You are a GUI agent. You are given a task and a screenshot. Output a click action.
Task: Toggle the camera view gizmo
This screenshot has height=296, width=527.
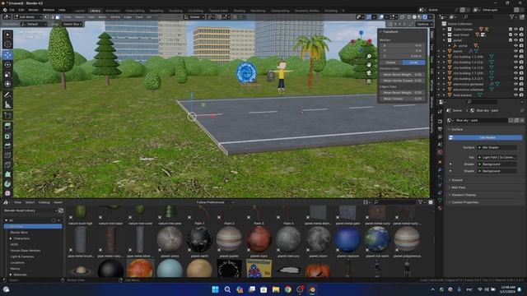(369, 73)
